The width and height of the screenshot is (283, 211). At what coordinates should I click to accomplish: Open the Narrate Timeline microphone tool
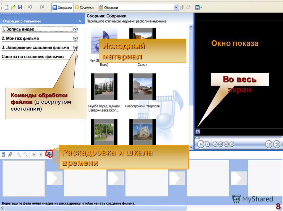coord(10,155)
